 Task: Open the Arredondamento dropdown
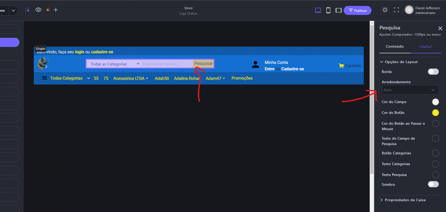pyautogui.click(x=410, y=90)
